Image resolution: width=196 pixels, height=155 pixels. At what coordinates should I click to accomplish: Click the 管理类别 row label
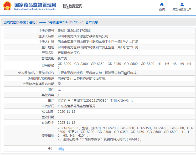coord(48,58)
